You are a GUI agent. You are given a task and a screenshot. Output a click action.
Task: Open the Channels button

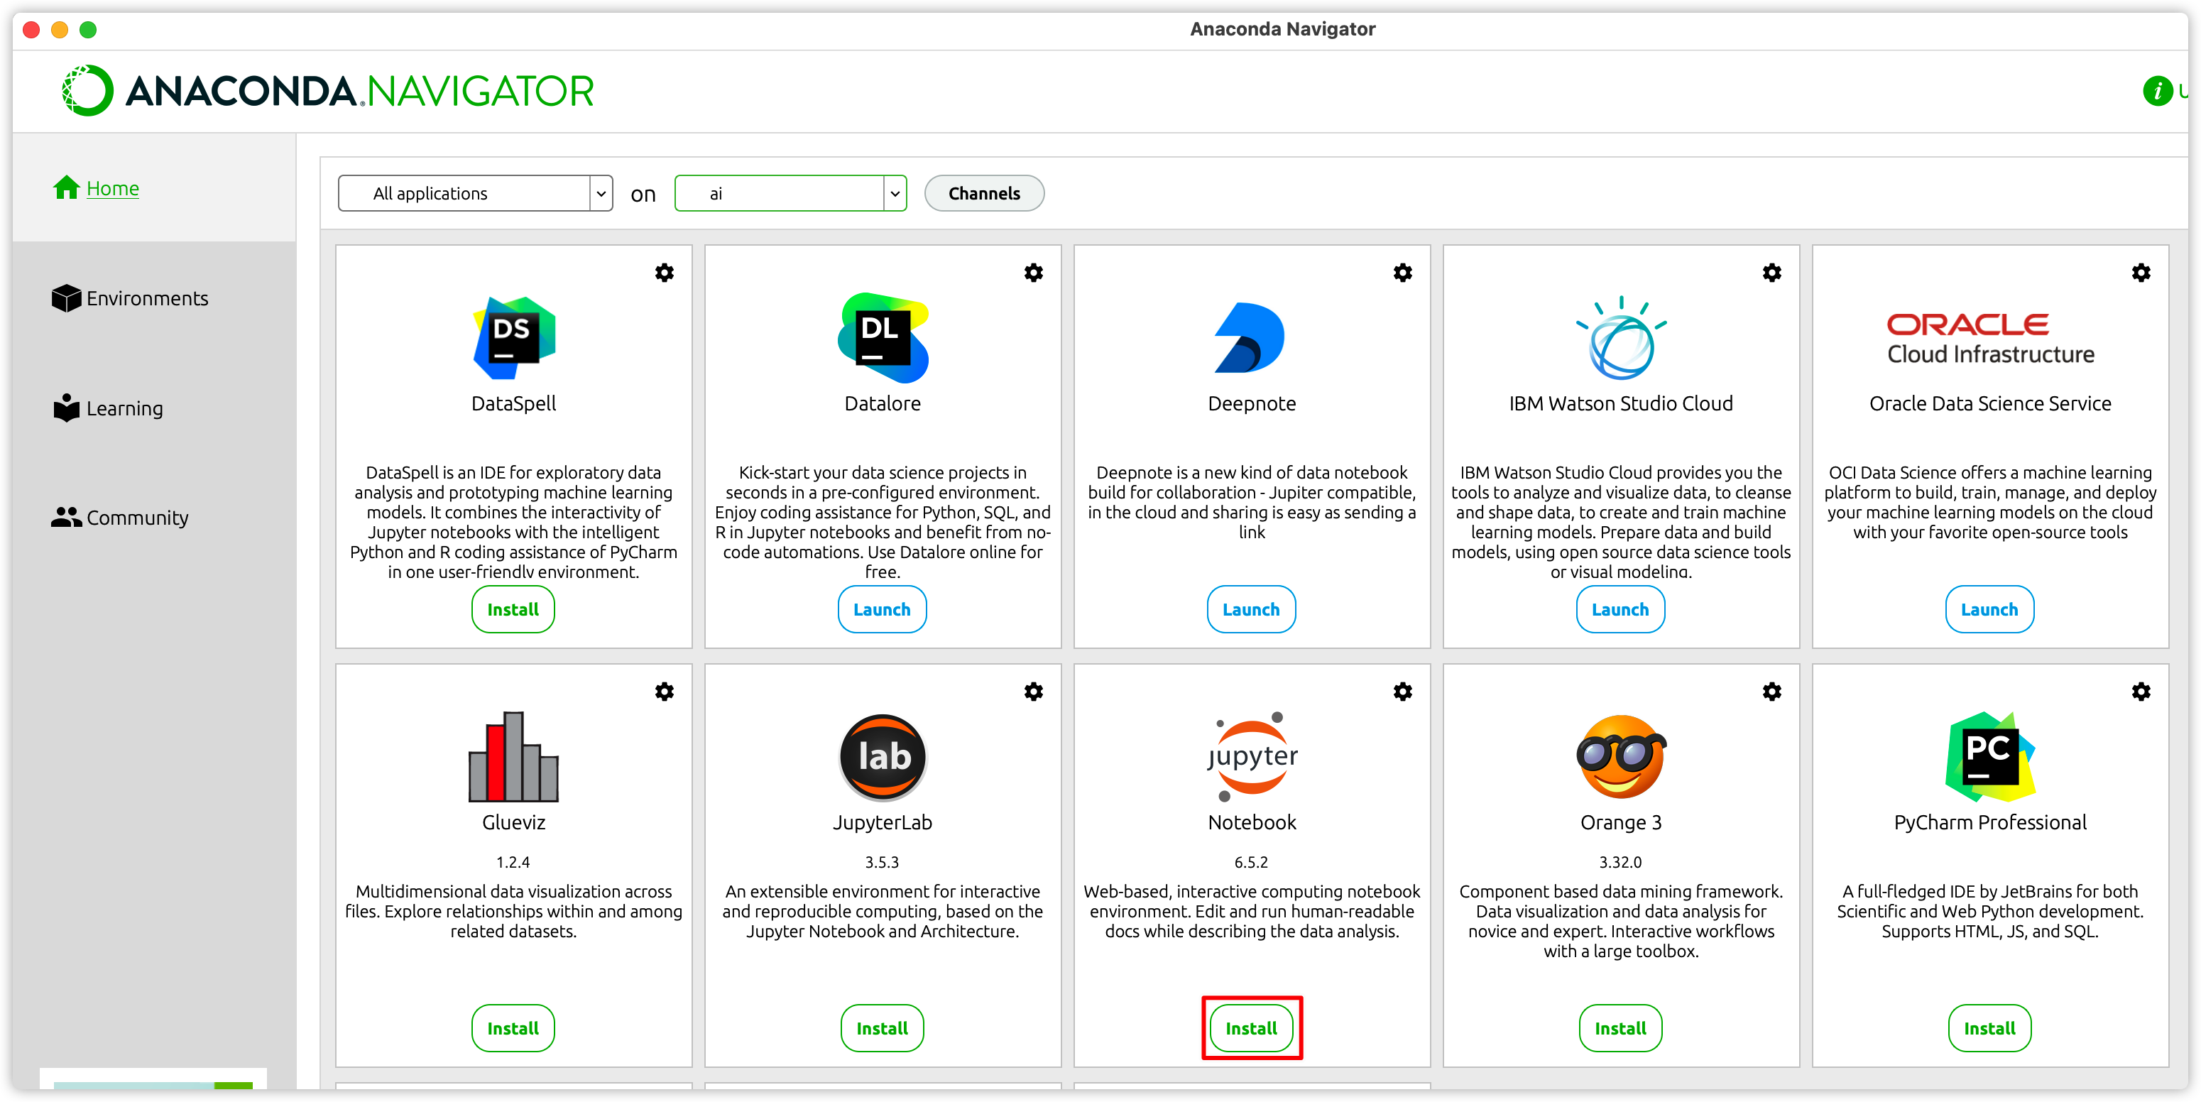984,193
